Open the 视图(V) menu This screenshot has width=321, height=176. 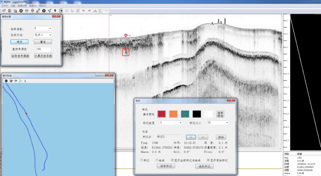point(33,6)
